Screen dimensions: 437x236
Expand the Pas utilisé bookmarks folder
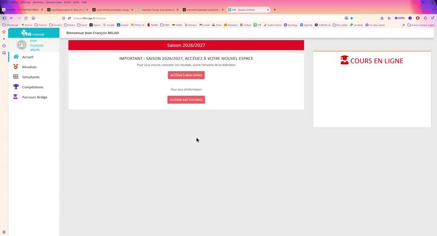click(340, 25)
